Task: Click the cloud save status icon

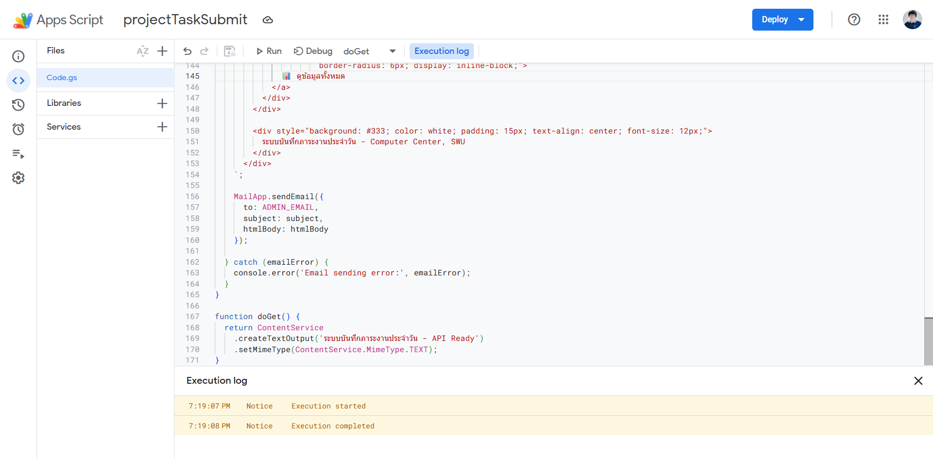Action: 268,20
